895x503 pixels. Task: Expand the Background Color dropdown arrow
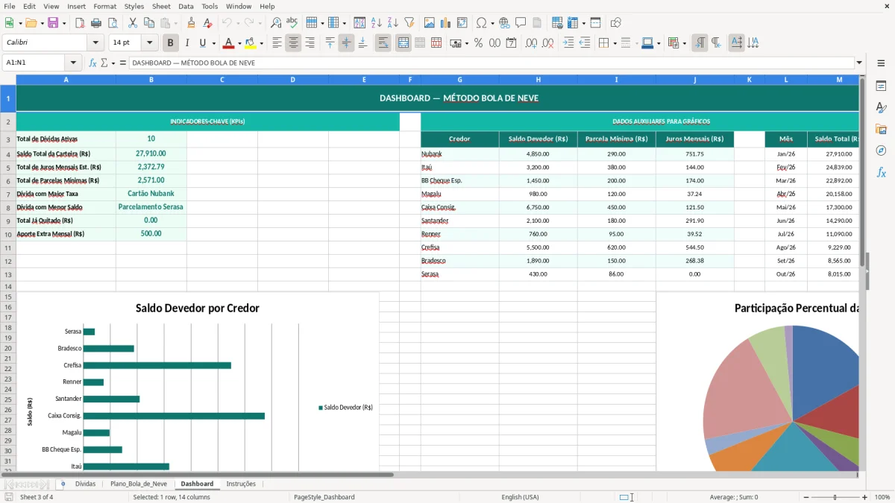pos(262,43)
